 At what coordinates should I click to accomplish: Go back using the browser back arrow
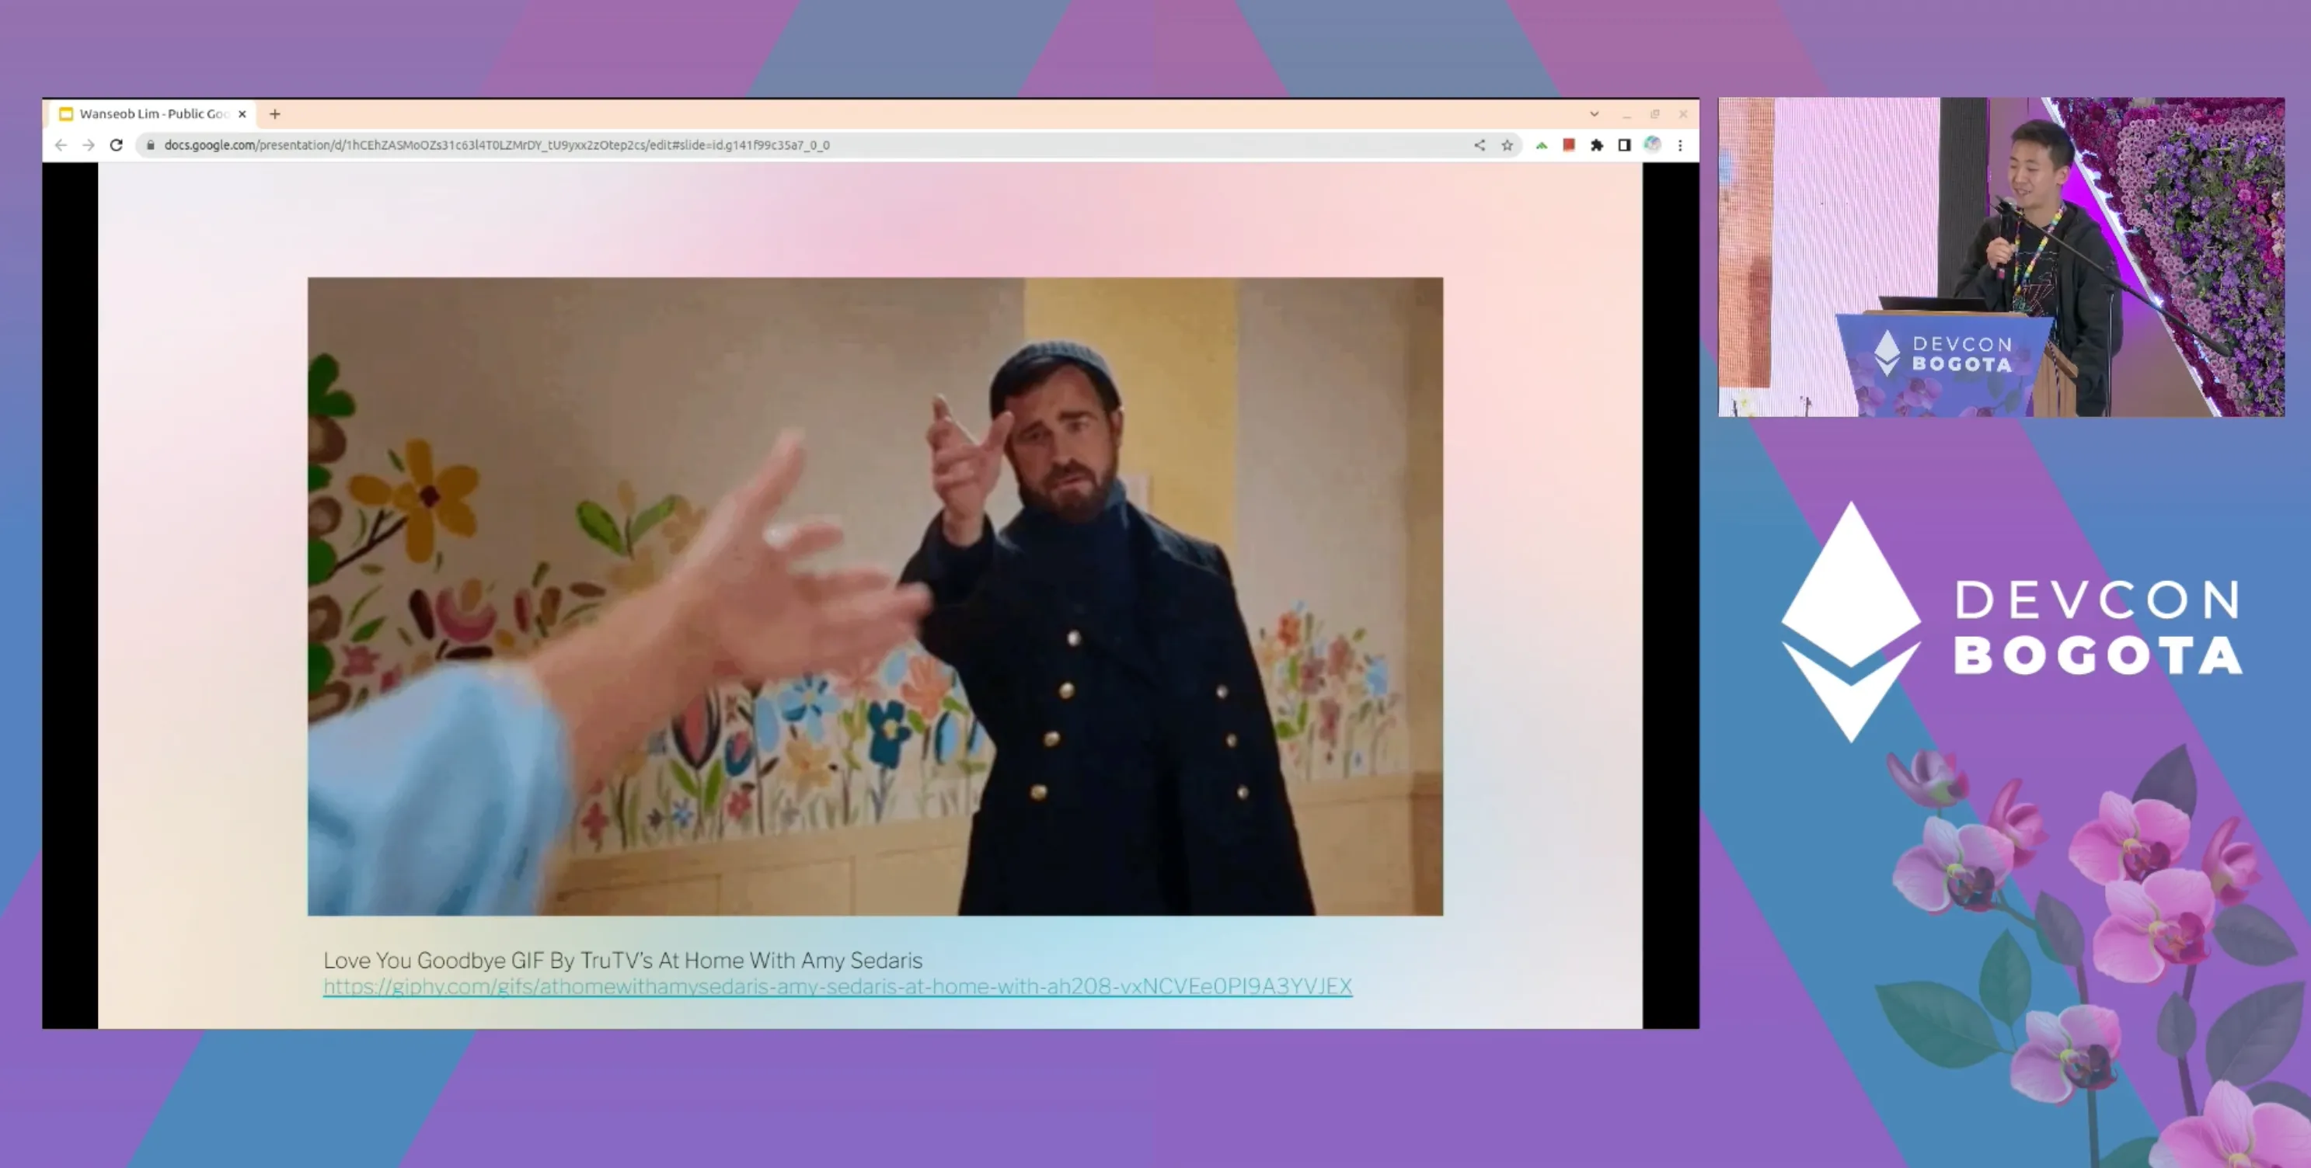pos(60,144)
